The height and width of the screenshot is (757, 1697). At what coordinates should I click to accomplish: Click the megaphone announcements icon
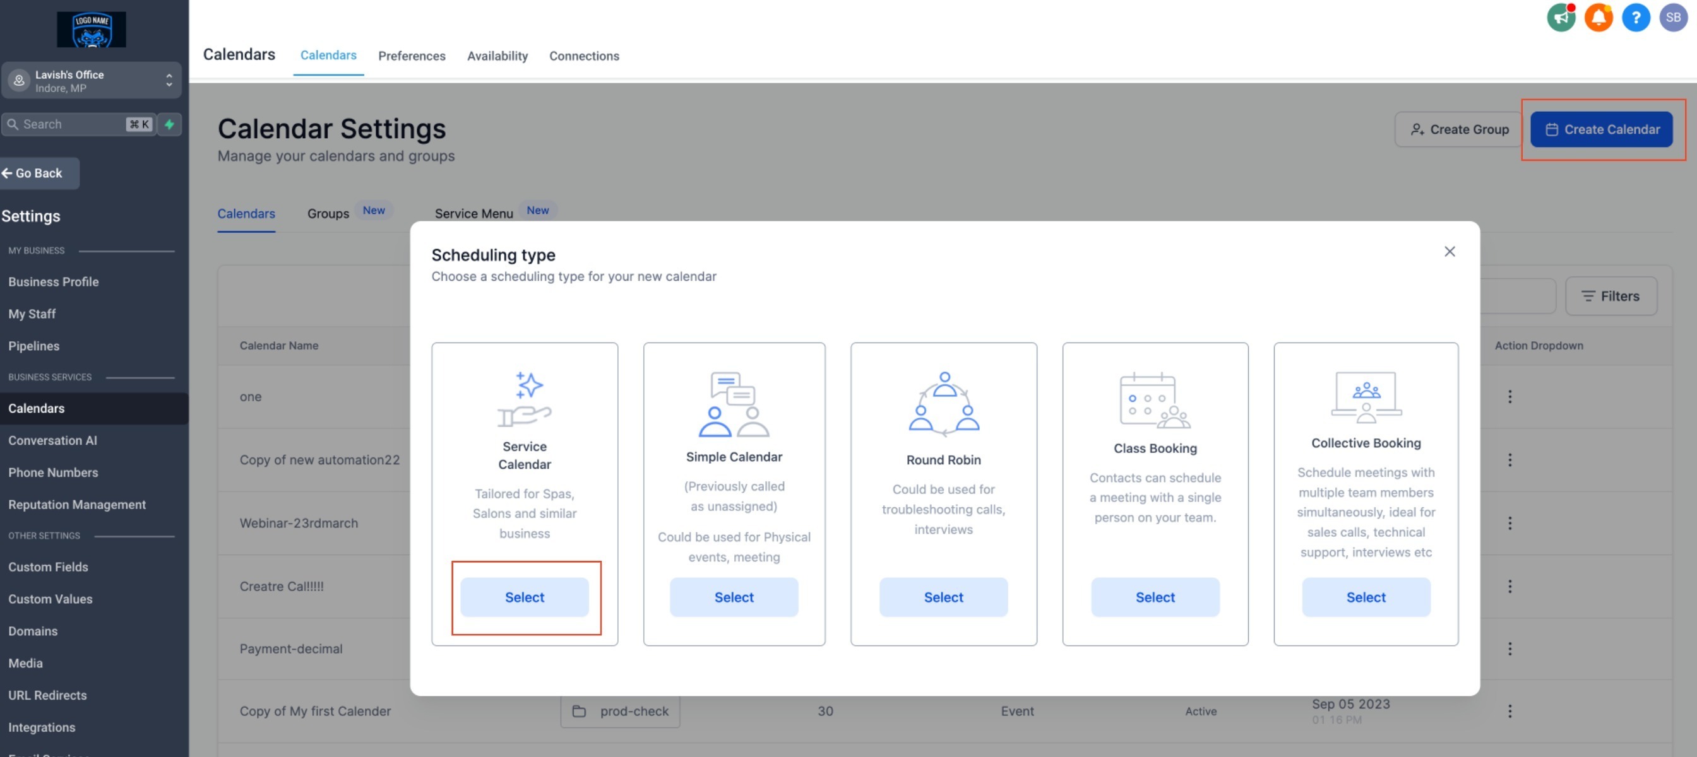click(x=1561, y=18)
